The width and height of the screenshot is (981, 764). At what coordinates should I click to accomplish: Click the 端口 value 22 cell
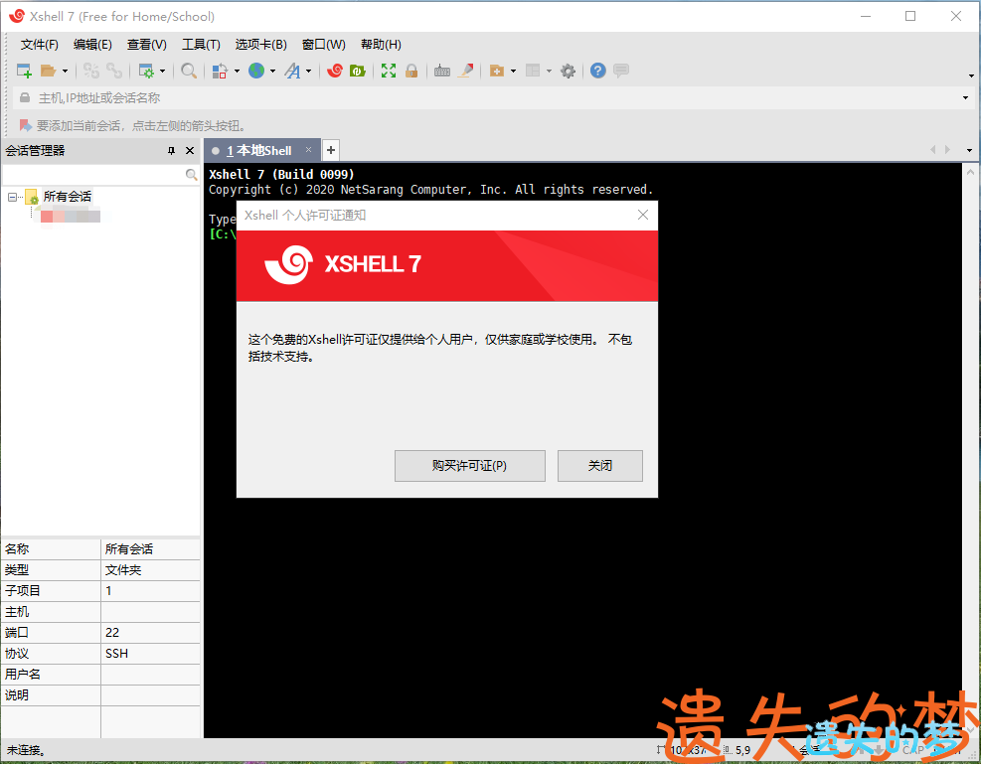[150, 633]
